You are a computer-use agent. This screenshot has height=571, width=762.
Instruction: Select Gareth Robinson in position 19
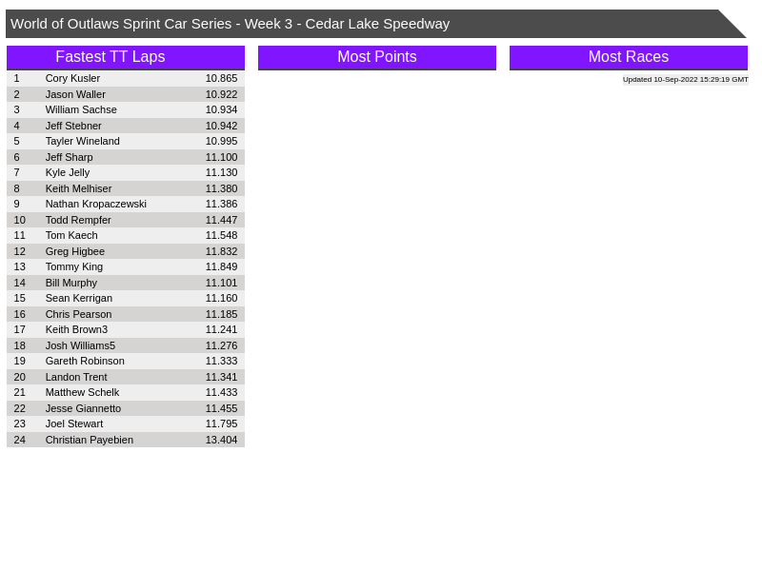[x=85, y=361]
